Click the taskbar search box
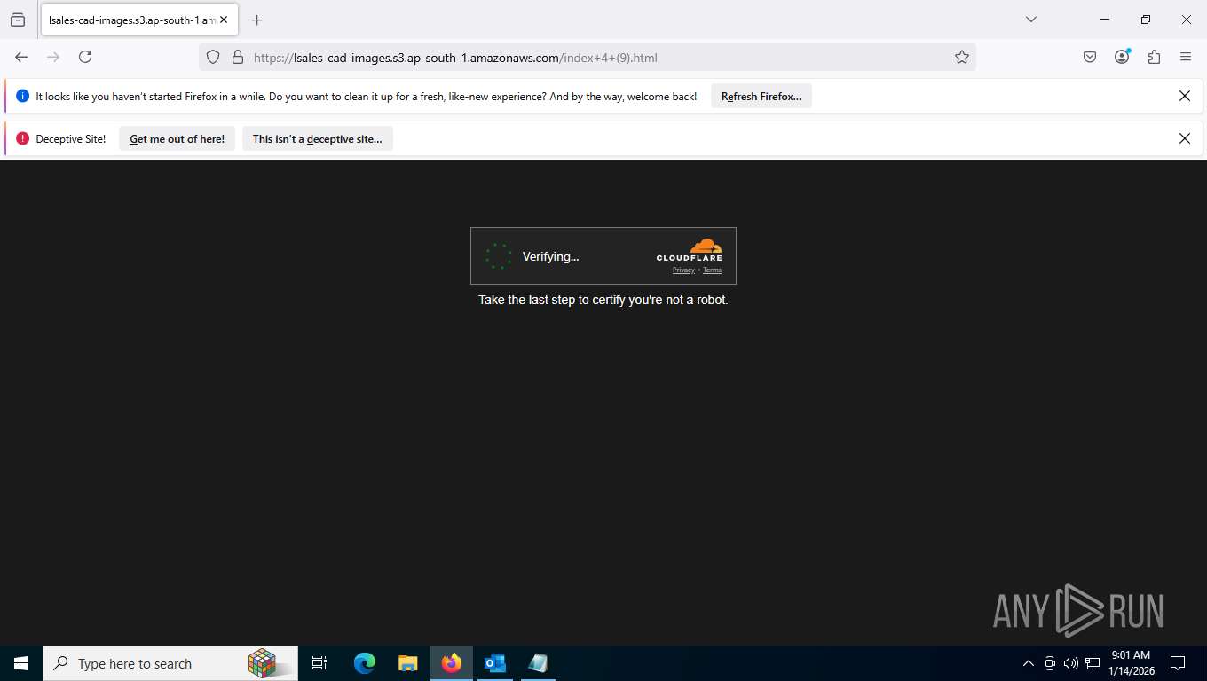Image resolution: width=1207 pixels, height=681 pixels. coord(170,663)
